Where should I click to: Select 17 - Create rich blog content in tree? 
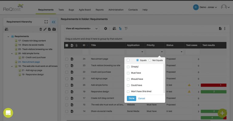point(32,41)
